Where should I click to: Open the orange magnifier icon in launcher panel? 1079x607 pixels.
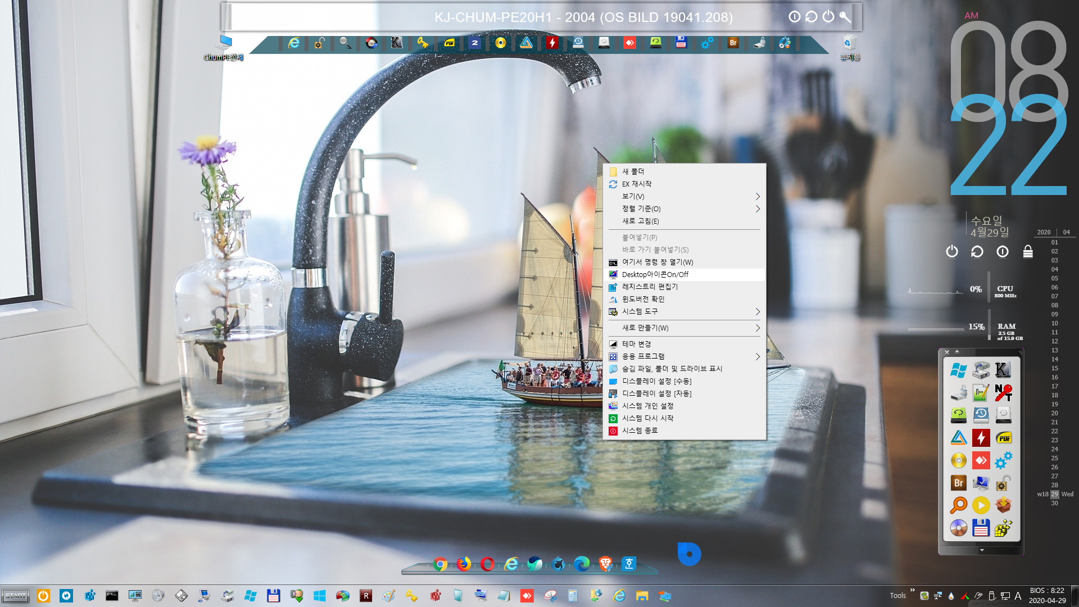click(958, 505)
